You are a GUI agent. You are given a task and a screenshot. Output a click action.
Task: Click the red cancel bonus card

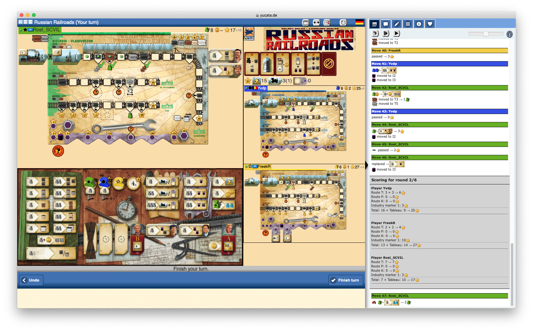[x=329, y=64]
